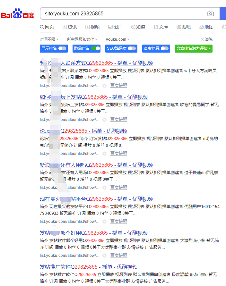Open result 发帖…哪个好用Q29825865

coord(94,233)
